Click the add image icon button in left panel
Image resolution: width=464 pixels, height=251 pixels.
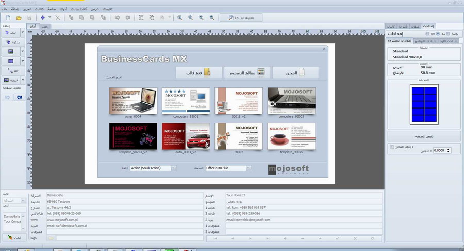[11, 51]
